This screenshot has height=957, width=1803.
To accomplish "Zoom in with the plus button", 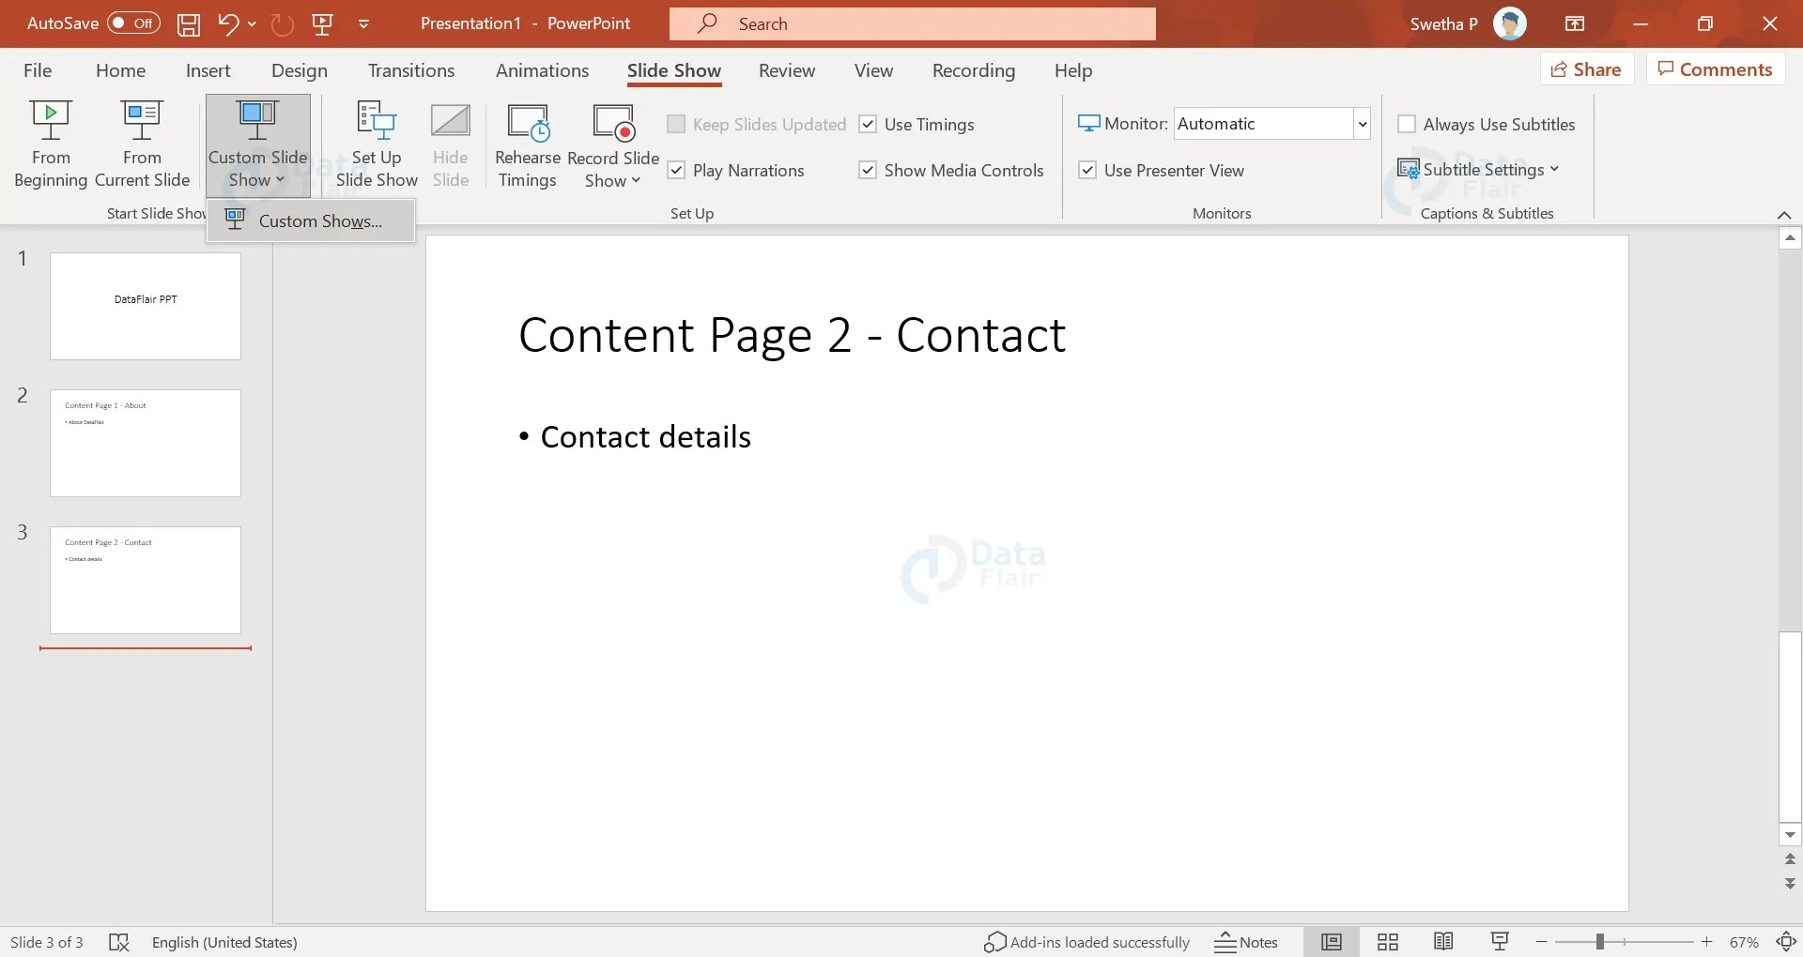I will (1707, 942).
